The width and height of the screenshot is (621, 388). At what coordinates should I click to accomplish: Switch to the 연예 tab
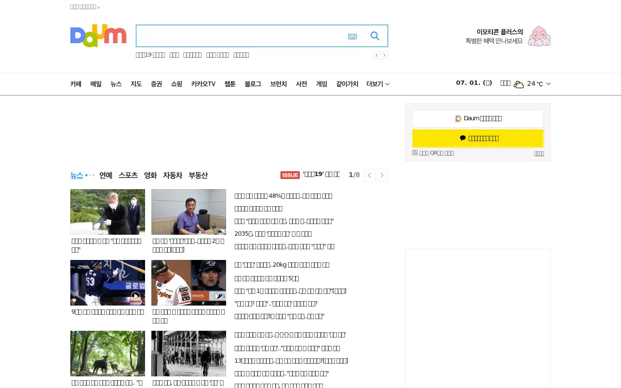coord(106,175)
